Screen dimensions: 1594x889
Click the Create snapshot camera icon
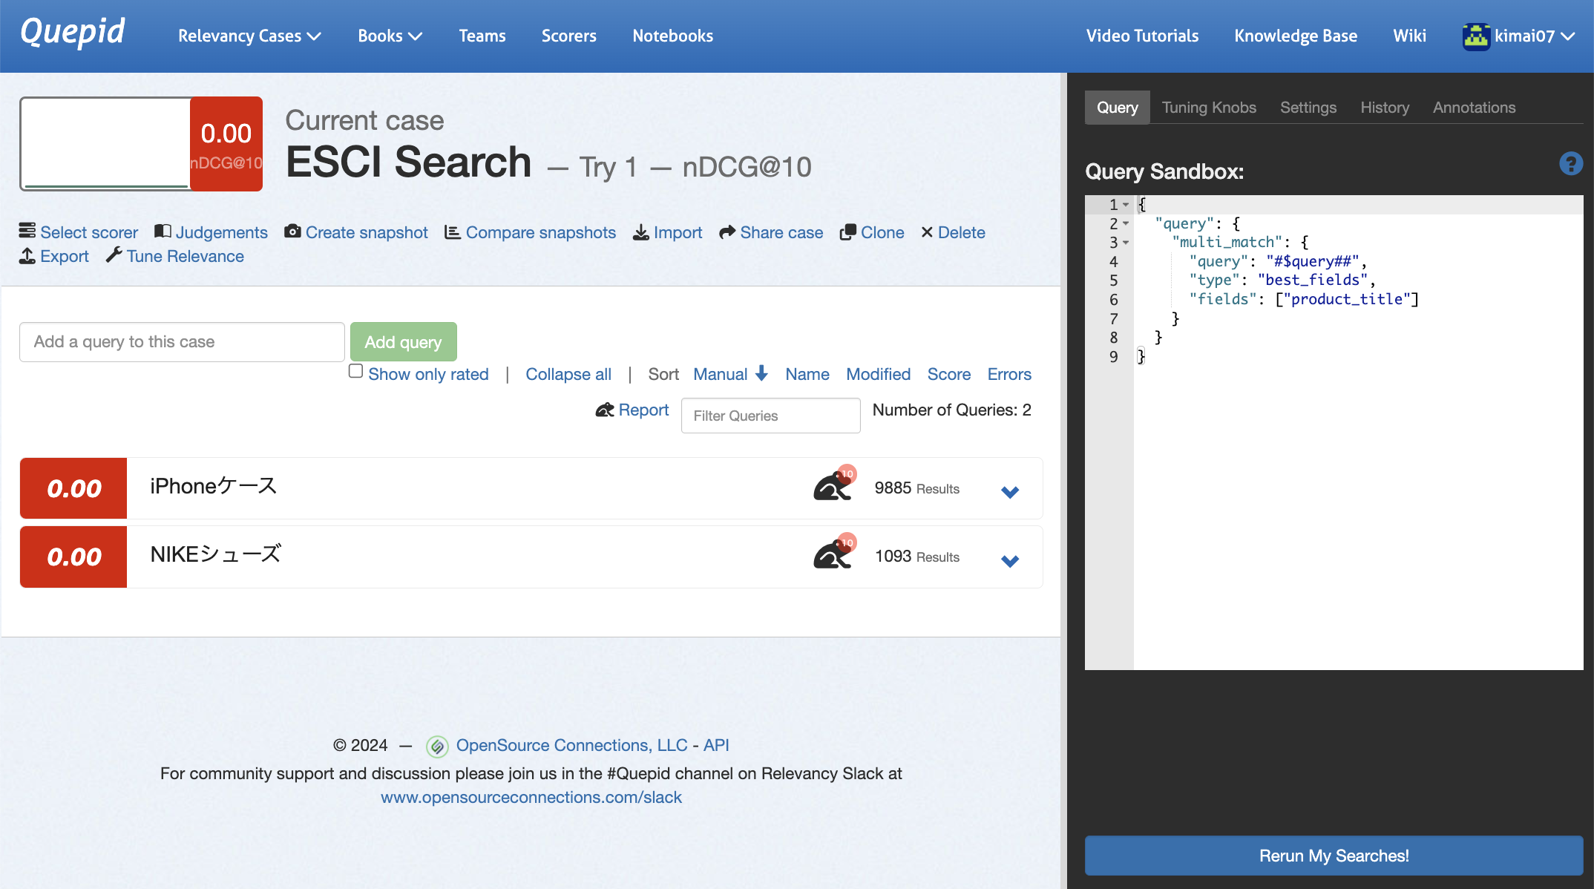(292, 232)
